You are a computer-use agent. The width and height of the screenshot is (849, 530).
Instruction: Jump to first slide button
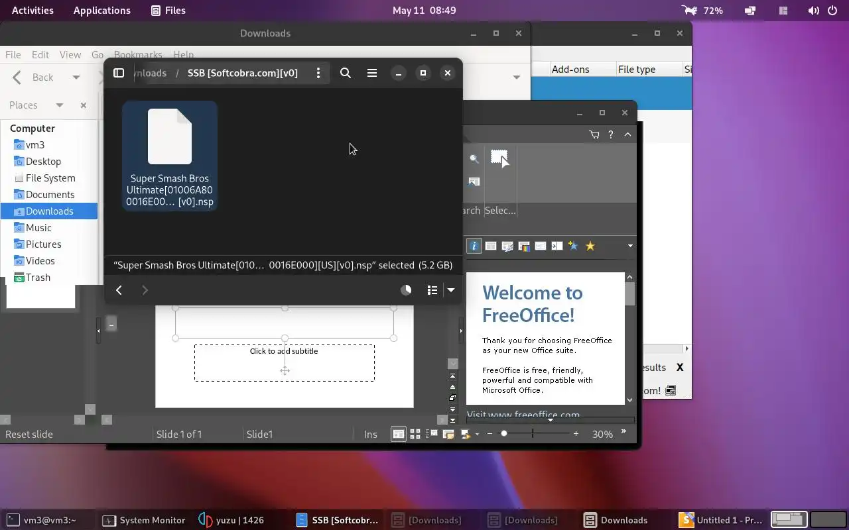tap(453, 376)
